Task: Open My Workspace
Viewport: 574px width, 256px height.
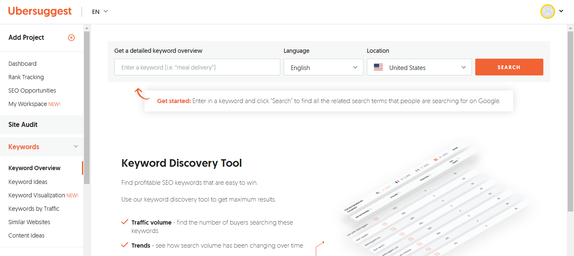Action: [28, 104]
